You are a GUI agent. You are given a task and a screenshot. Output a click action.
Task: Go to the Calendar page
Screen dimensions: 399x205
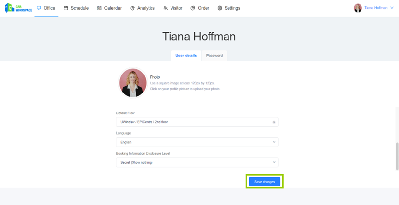point(110,8)
